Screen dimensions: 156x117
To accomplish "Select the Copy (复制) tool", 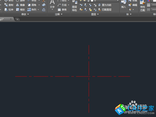I will coord(9,5).
